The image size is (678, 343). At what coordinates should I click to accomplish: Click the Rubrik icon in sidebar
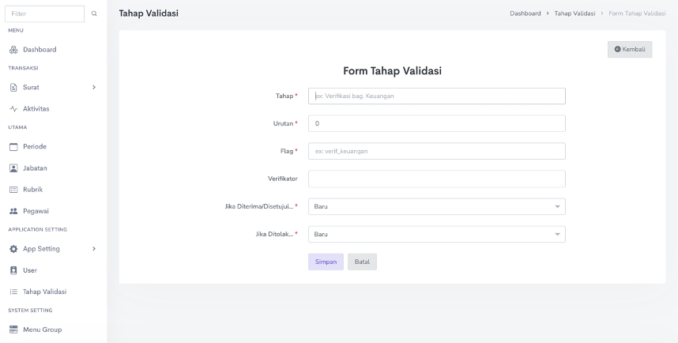click(x=13, y=189)
